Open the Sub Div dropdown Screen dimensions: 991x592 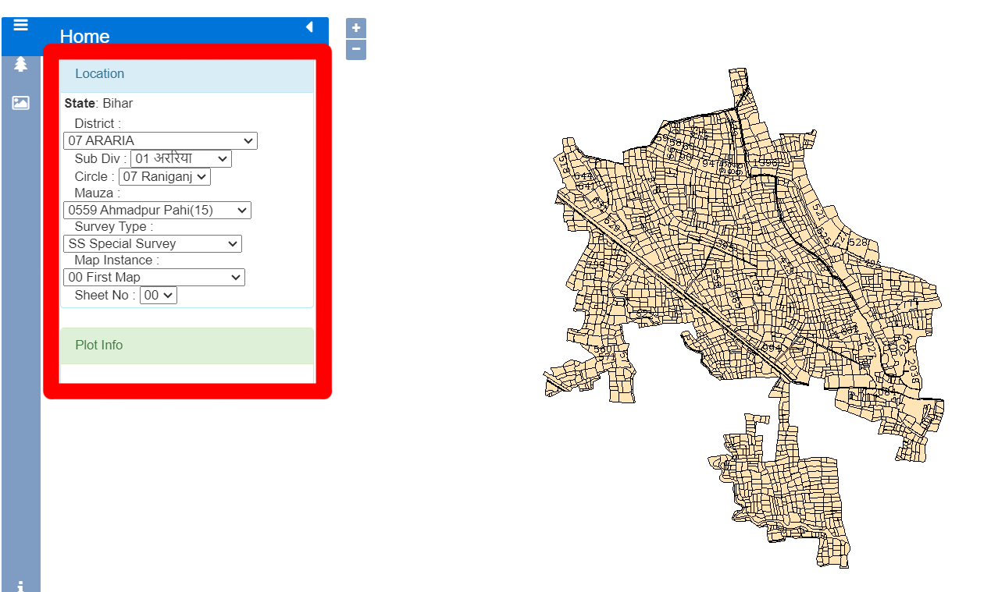181,159
